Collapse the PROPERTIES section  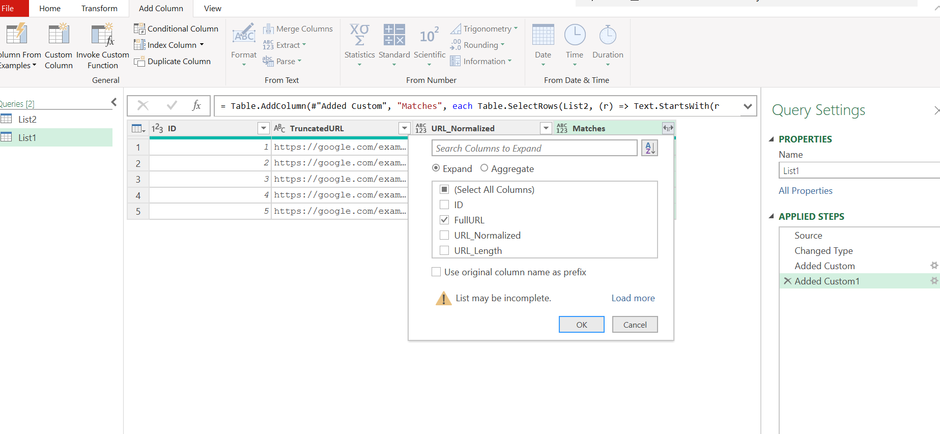[772, 139]
